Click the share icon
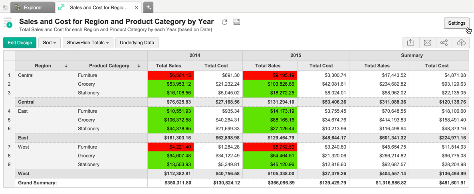 click(x=444, y=43)
